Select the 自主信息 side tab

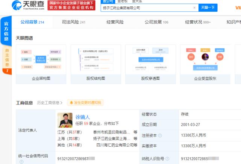coord(7,58)
